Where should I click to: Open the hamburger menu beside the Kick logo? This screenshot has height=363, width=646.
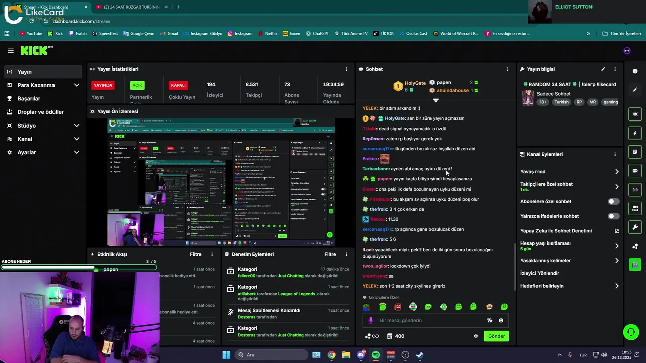pos(11,51)
